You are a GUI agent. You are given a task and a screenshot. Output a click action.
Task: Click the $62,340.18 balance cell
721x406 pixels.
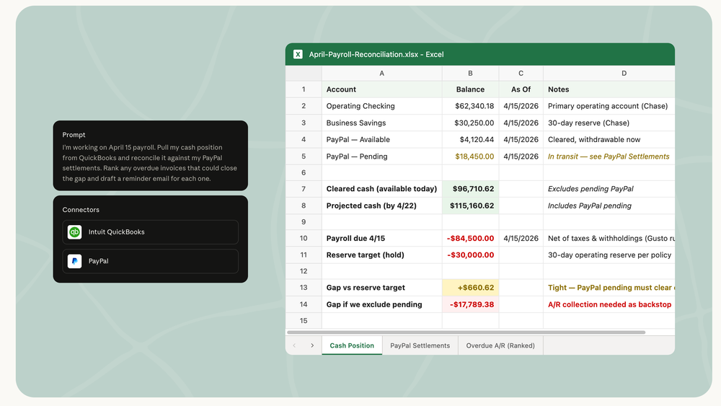click(x=470, y=106)
